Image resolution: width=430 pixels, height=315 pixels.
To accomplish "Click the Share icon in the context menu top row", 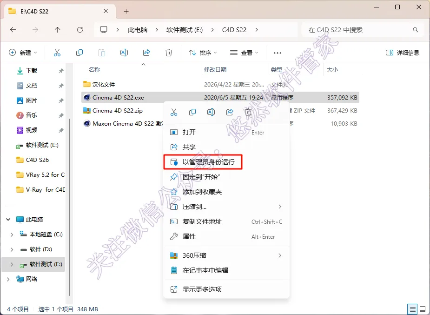I will (230, 112).
